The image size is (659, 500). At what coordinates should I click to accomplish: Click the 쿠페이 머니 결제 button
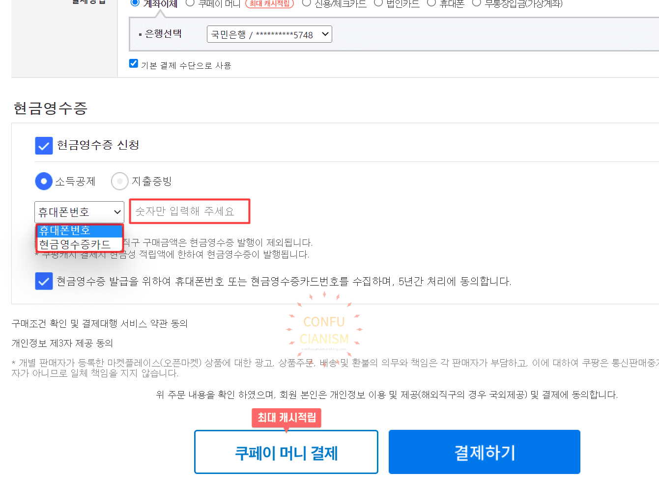286,452
